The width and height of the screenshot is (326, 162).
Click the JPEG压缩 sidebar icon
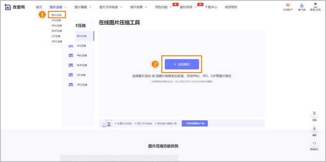click(x=71, y=85)
